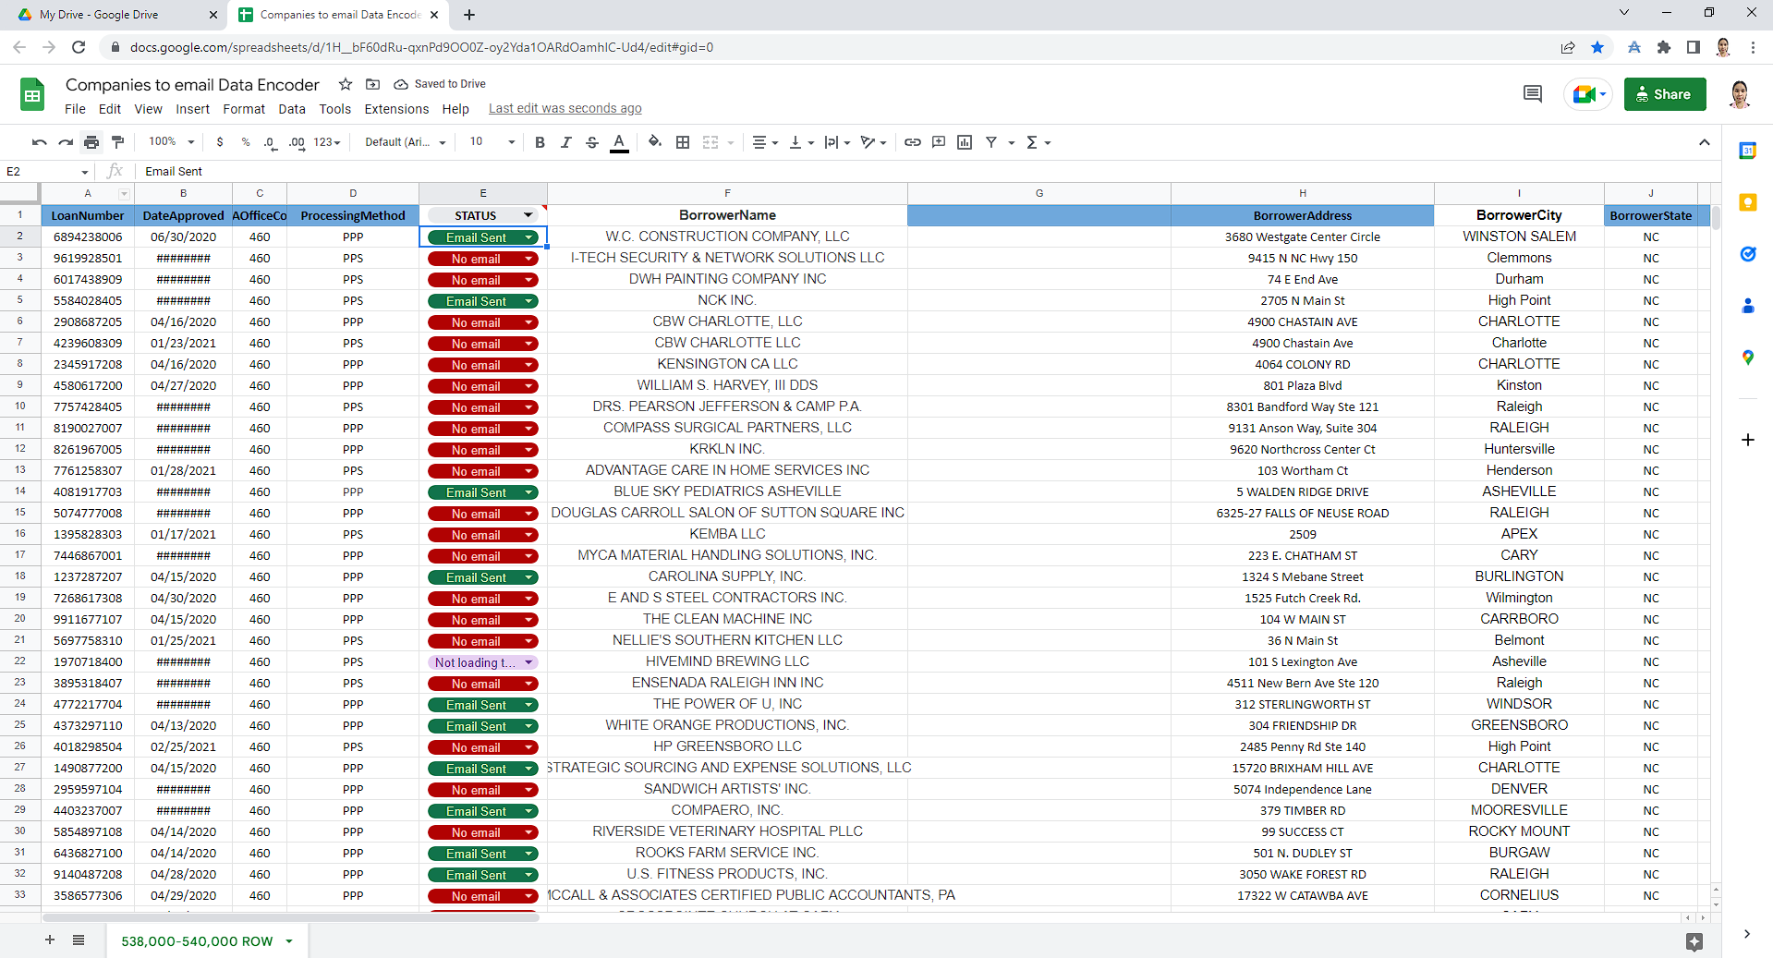
Task: Toggle the Chrome bookmark star
Action: pyautogui.click(x=1597, y=47)
